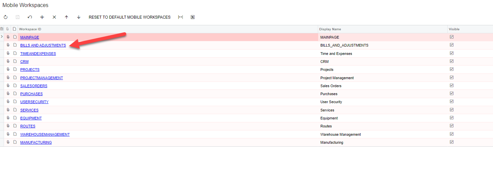Open the BILLS AND ADJUSTMENTS workspace link
Viewport: 493px width, 170px height.
[43, 45]
